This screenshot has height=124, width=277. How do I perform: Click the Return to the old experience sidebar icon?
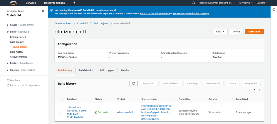8,85
